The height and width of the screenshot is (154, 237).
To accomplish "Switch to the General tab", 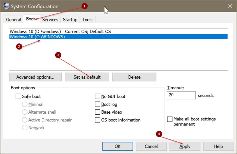I will (x=14, y=20).
